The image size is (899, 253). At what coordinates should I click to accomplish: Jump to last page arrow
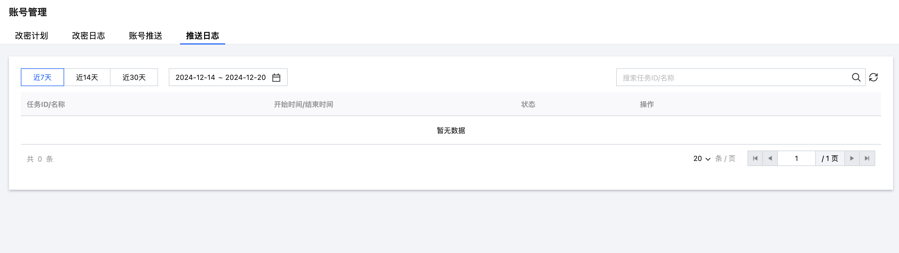pos(867,159)
